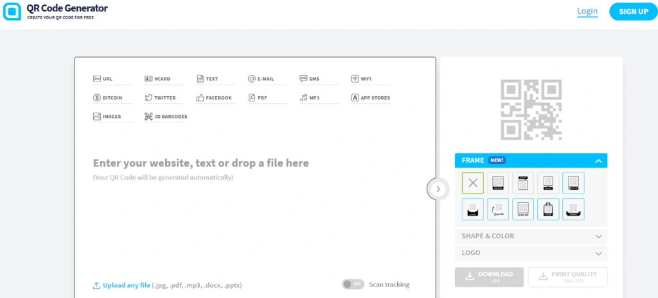
Task: Click the Upload any file link
Action: coord(126,285)
